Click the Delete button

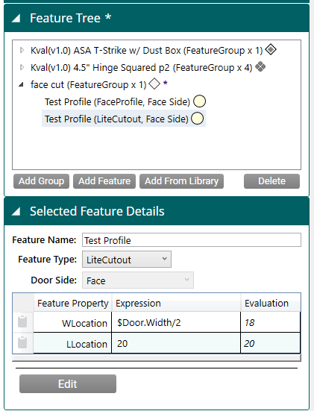(271, 181)
